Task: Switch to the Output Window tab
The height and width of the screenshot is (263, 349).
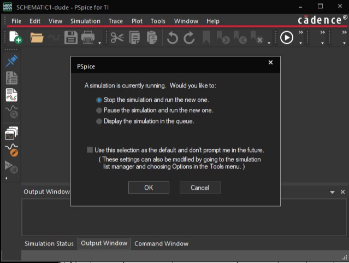Action: click(x=104, y=243)
